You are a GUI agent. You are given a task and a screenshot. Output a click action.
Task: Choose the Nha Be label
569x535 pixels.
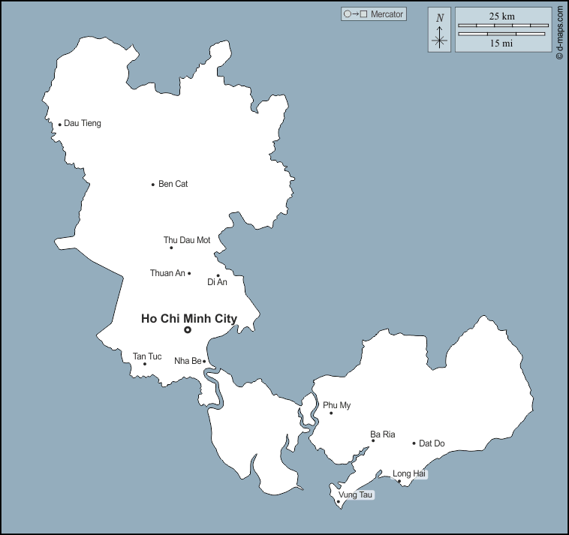[188, 361]
